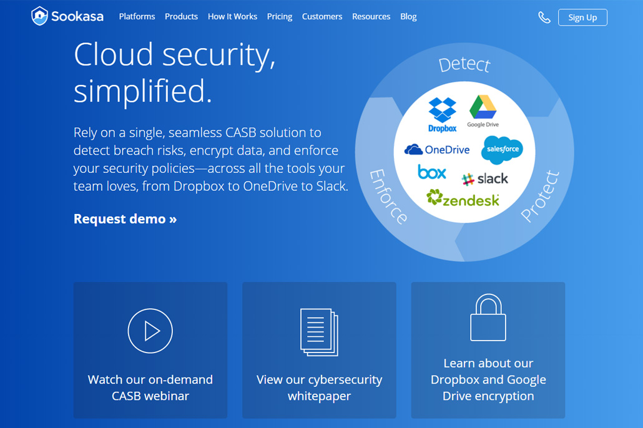Click the Google Drive logo

(x=483, y=111)
